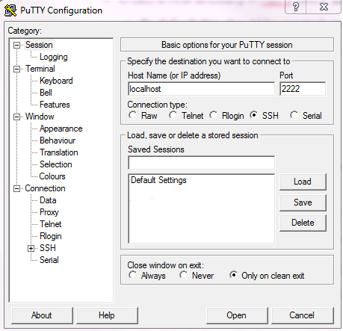Select the SSH connection type
Image resolution: width=343 pixels, height=331 pixels.
coord(254,115)
